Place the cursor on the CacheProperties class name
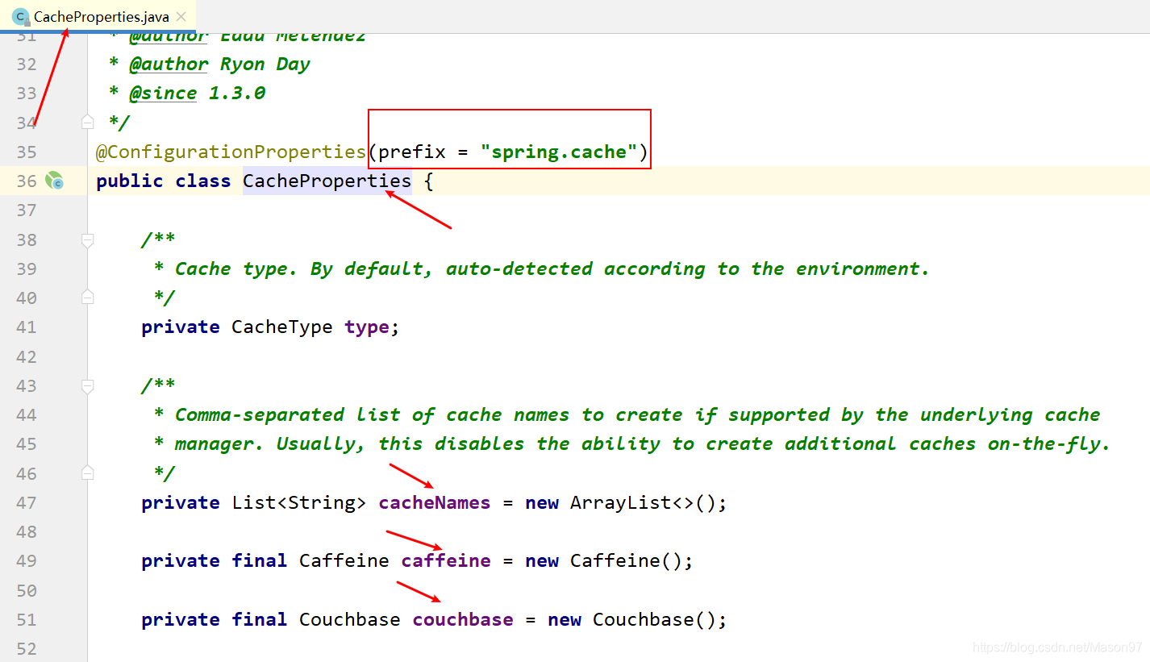The height and width of the screenshot is (662, 1150). click(x=327, y=181)
